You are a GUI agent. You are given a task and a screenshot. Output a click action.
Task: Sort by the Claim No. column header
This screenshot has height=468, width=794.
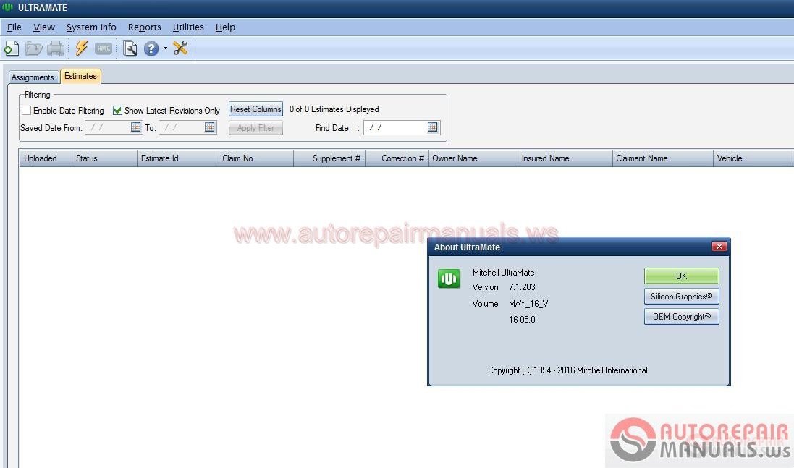coord(256,158)
